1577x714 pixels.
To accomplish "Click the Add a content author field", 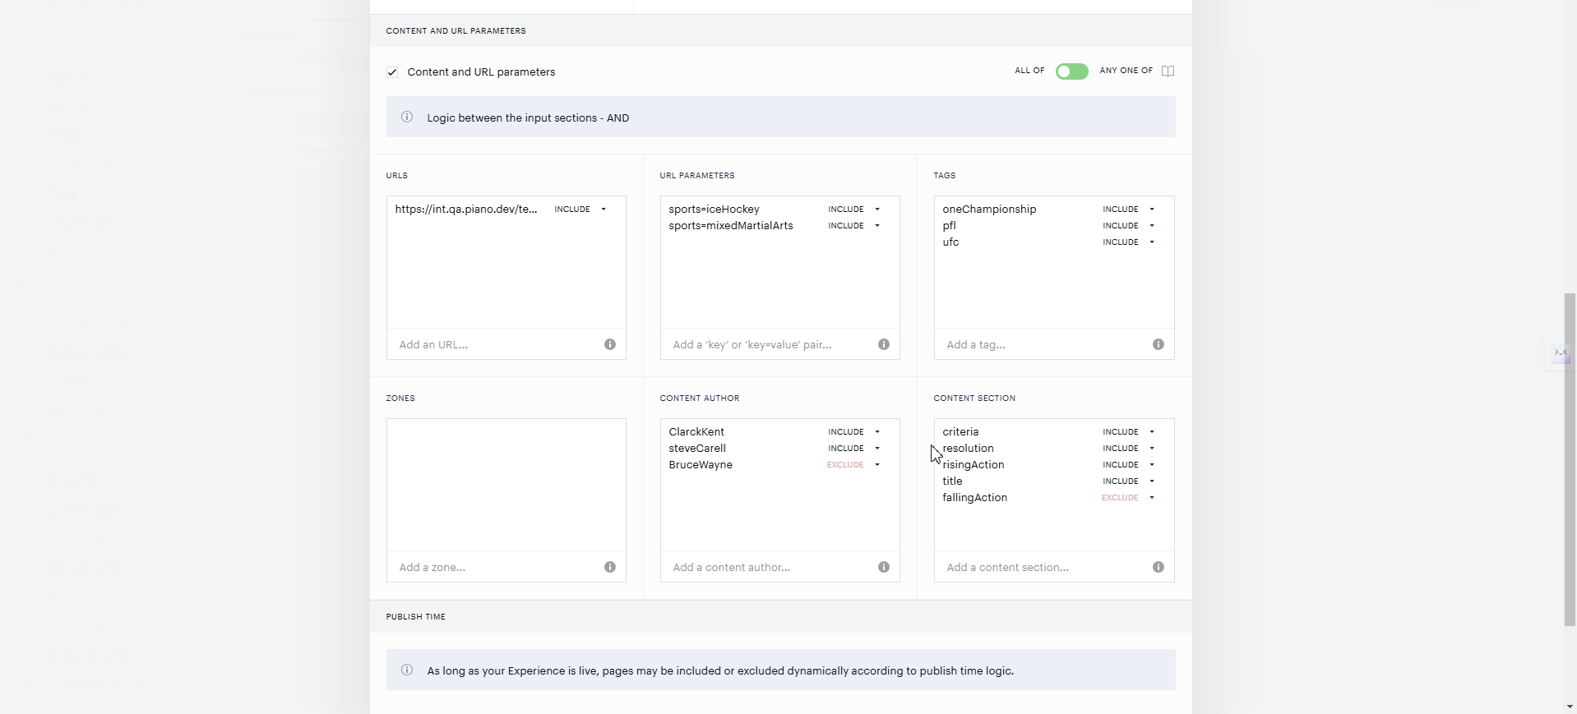I will point(770,567).
